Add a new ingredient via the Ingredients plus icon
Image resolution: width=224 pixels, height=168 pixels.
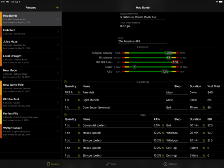(x=65, y=82)
